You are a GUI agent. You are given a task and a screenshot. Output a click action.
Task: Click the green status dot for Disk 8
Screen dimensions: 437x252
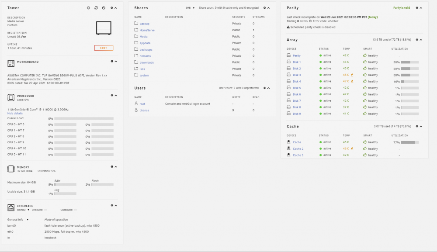click(320, 107)
